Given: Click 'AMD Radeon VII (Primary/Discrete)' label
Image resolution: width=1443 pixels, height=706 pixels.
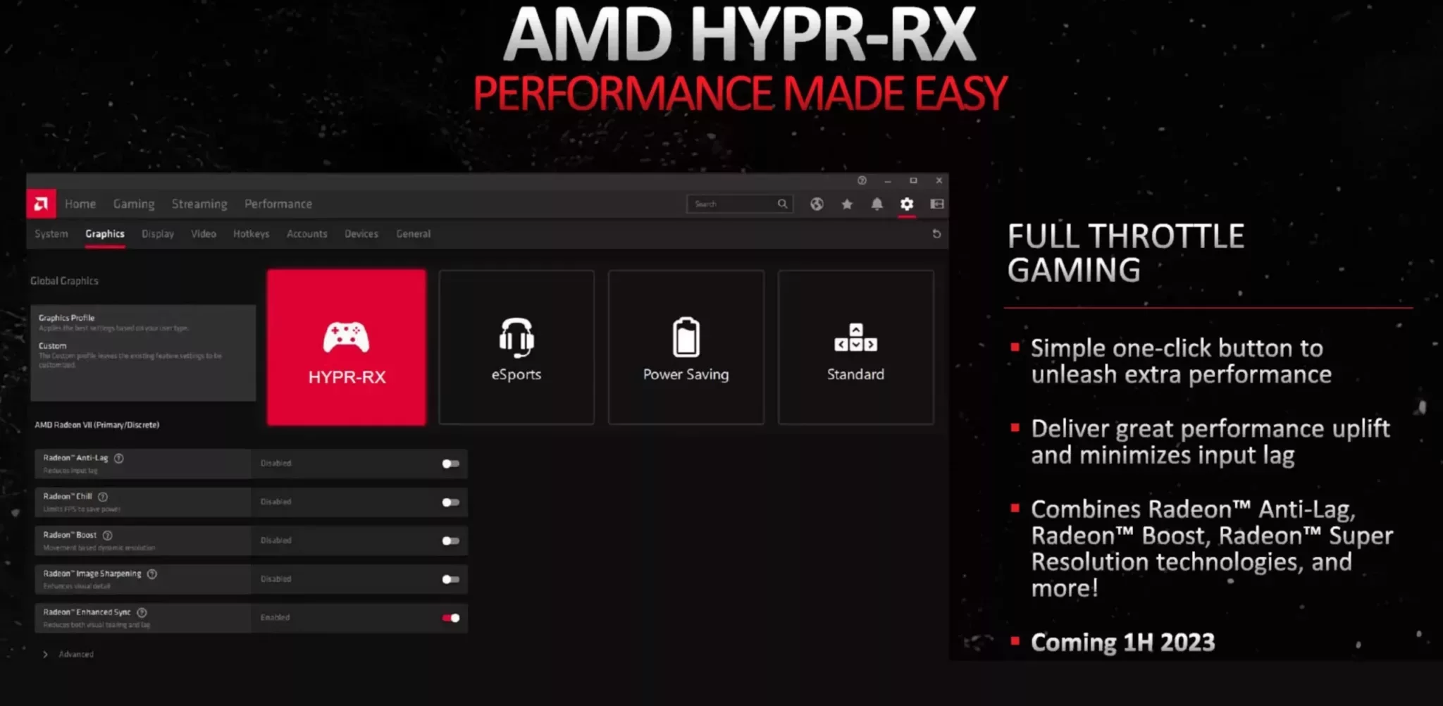Looking at the screenshot, I should pos(97,425).
